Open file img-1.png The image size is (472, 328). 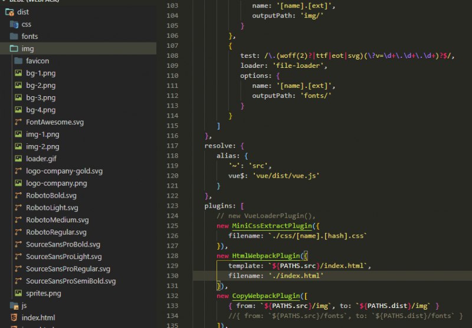(x=42, y=135)
